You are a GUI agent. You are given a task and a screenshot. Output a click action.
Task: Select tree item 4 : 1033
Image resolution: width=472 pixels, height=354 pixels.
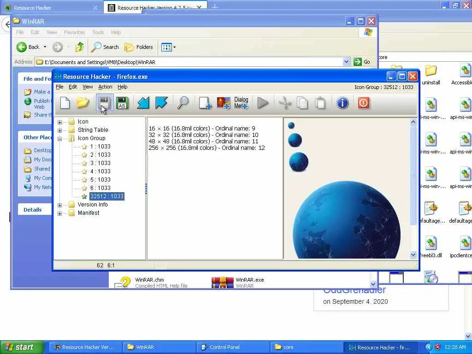(x=100, y=171)
